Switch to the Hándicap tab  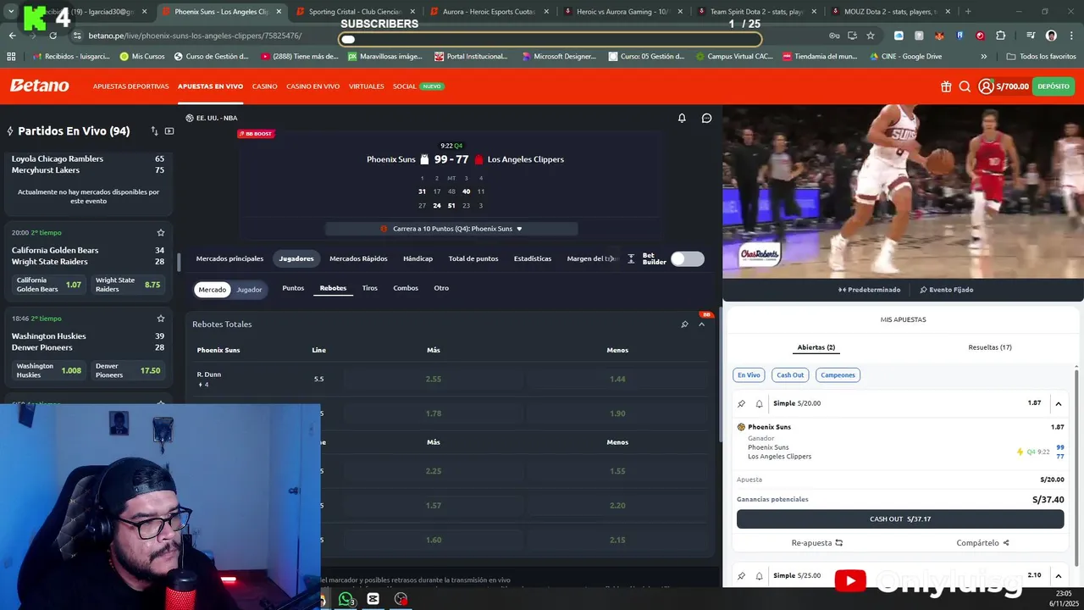point(418,258)
